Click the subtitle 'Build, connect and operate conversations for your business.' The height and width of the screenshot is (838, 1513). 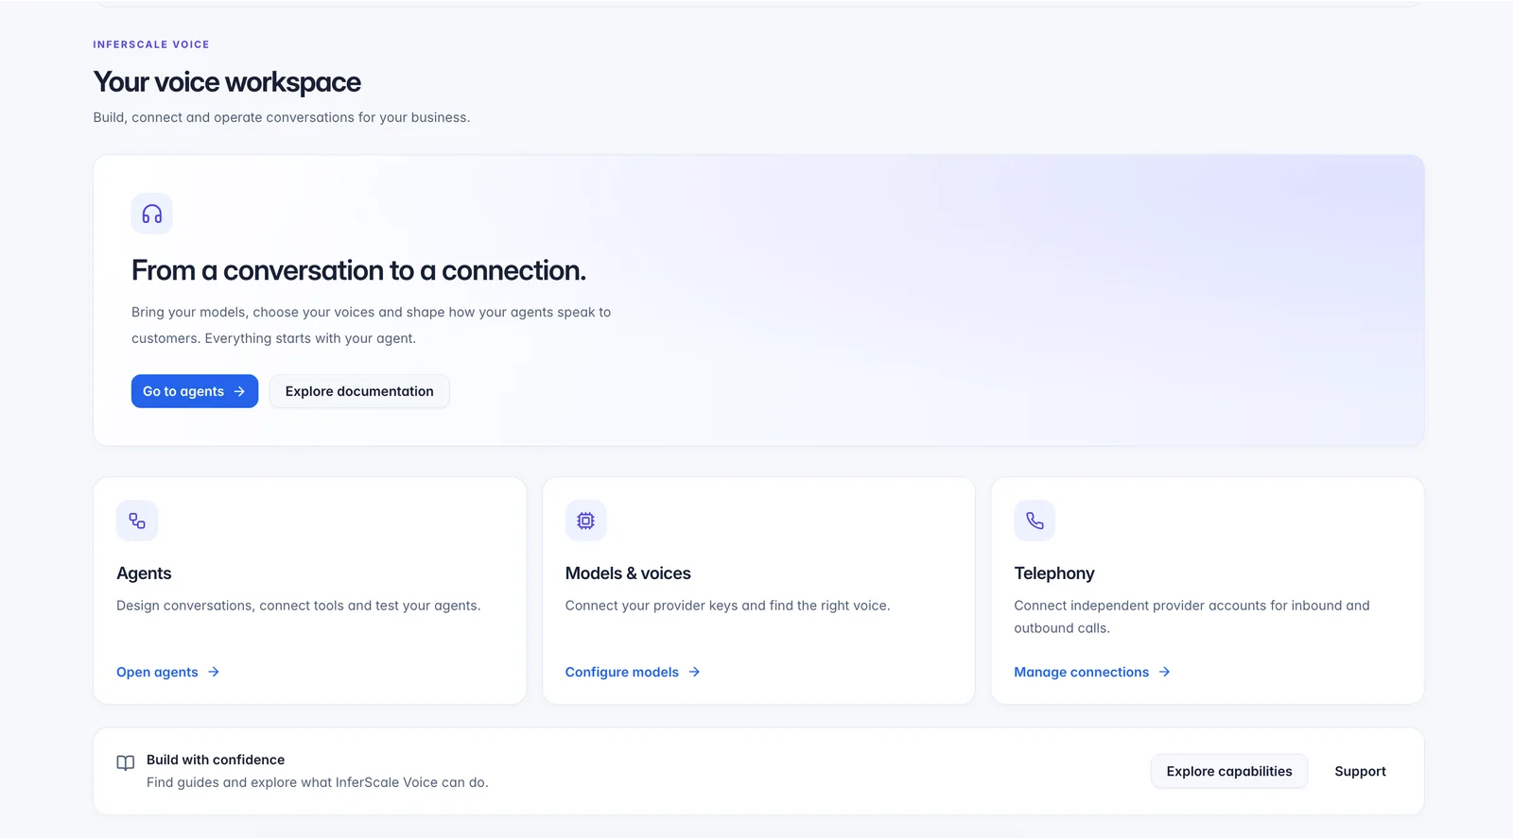pyautogui.click(x=281, y=117)
